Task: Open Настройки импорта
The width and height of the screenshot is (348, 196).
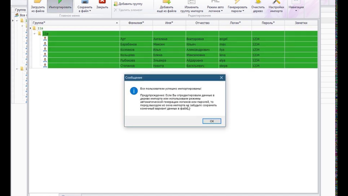Action: click(276, 7)
